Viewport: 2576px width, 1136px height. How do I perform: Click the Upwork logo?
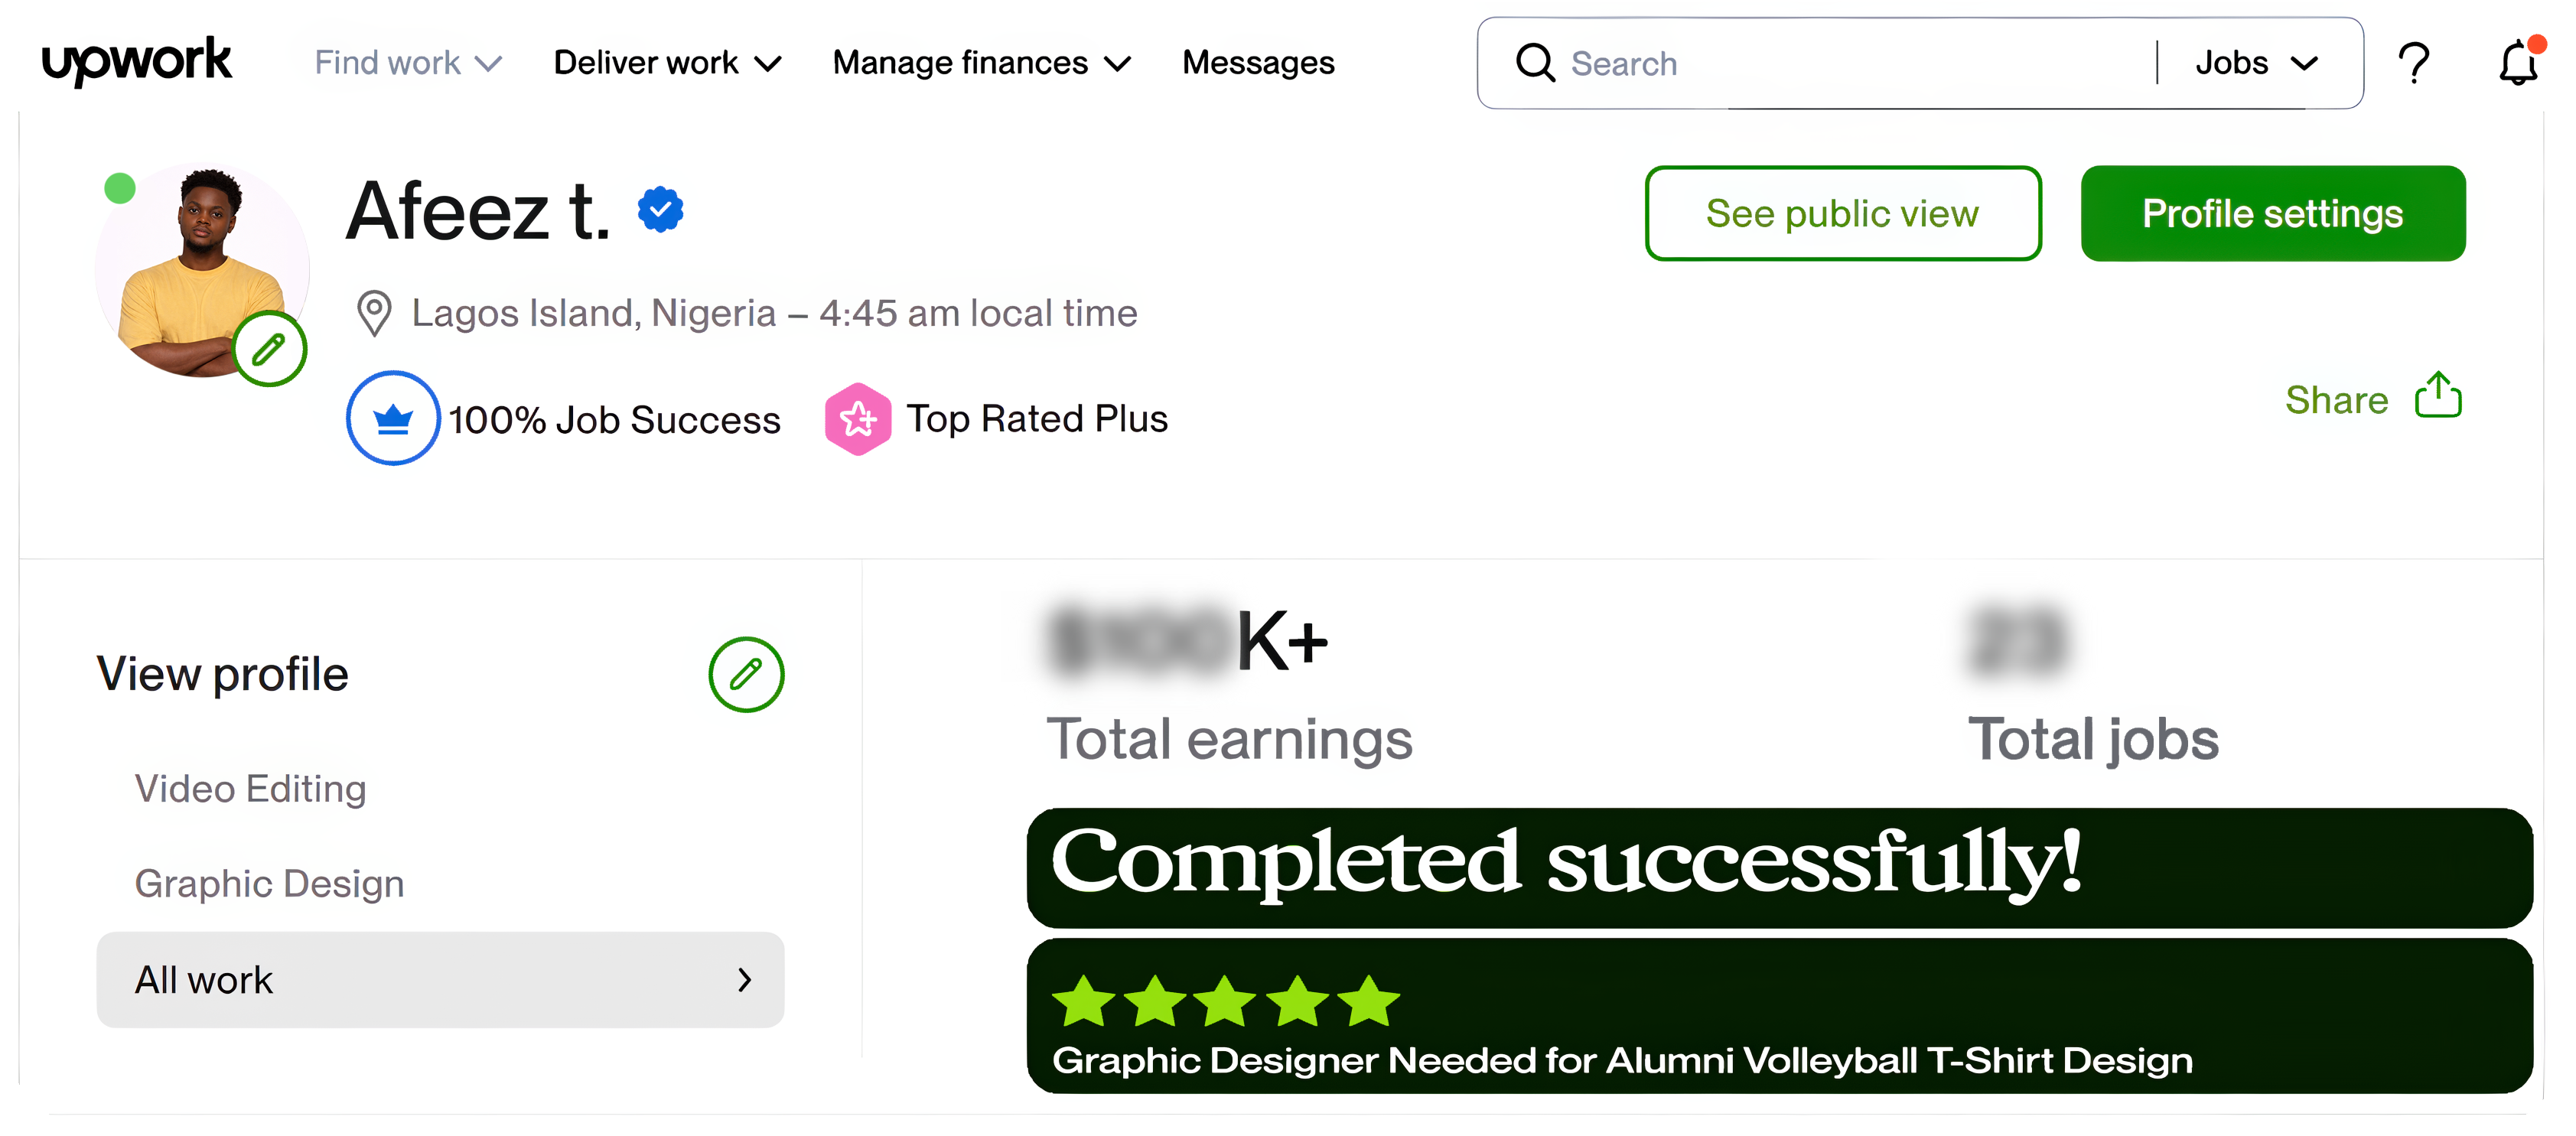click(137, 62)
